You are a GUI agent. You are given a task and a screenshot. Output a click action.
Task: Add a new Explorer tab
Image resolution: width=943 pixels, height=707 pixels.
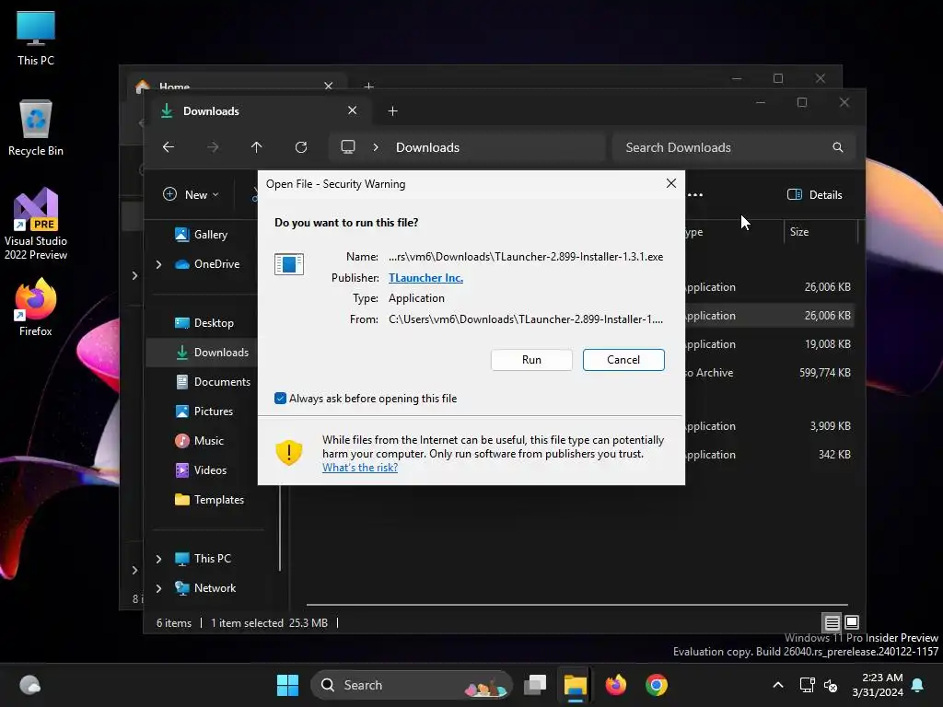pos(392,111)
